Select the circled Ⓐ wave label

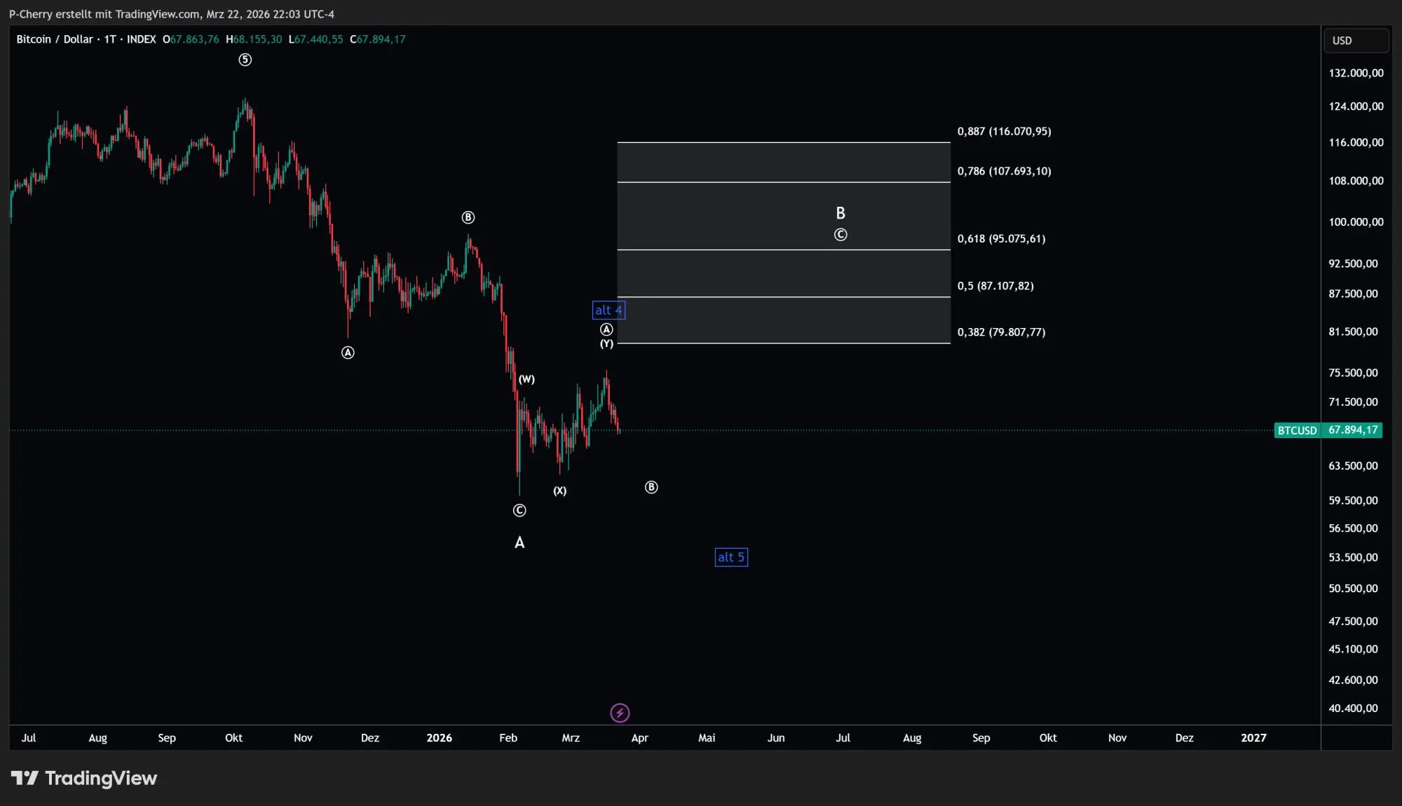point(347,353)
